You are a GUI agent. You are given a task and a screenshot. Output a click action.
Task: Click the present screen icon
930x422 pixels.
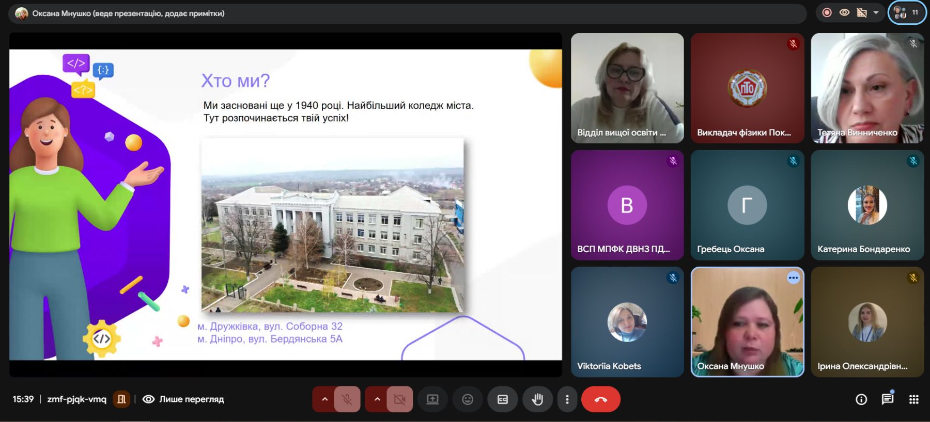click(x=432, y=399)
